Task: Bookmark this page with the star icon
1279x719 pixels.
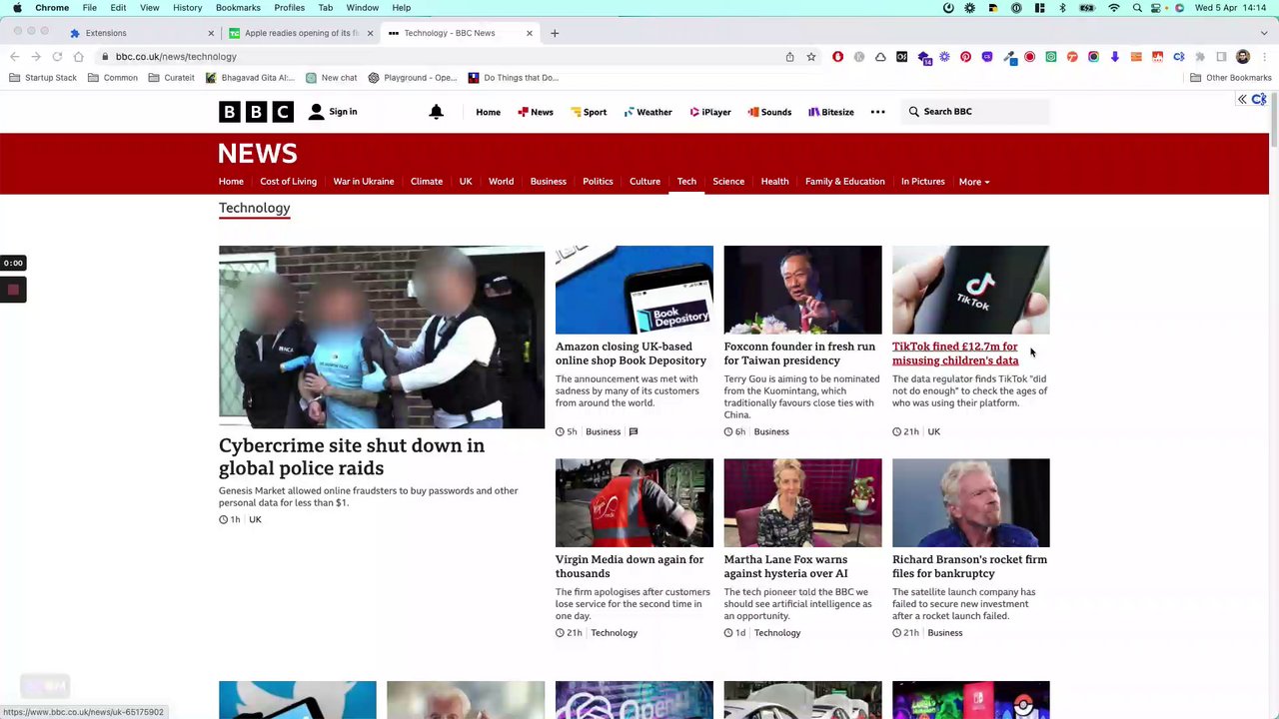Action: click(x=811, y=57)
